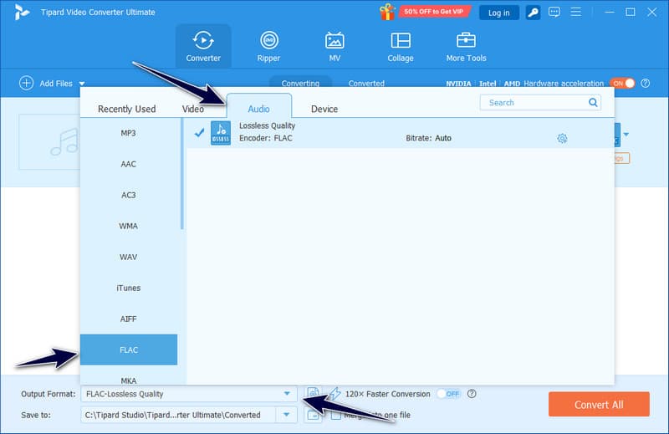The width and height of the screenshot is (669, 434).
Task: Open Output Format dropdown
Action: tap(287, 394)
